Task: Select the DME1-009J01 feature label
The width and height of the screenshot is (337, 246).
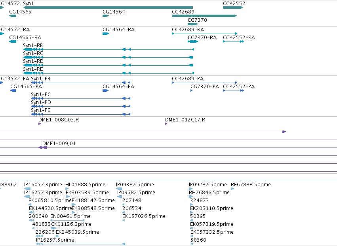Action: click(59, 144)
